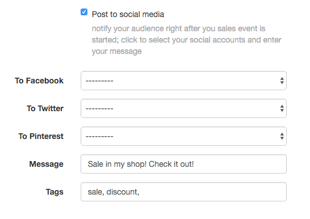The image size is (310, 219).
Task: Click the To Facebook dropdown arrows icon
Action: tap(282, 81)
